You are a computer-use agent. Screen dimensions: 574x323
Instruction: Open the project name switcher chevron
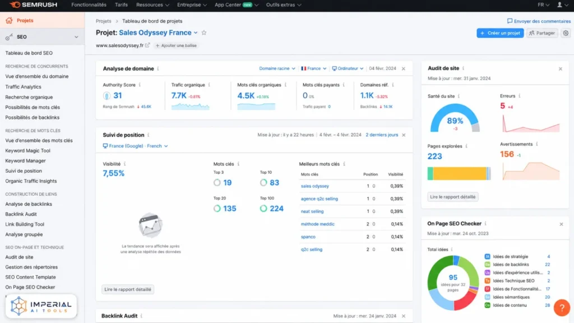196,33
